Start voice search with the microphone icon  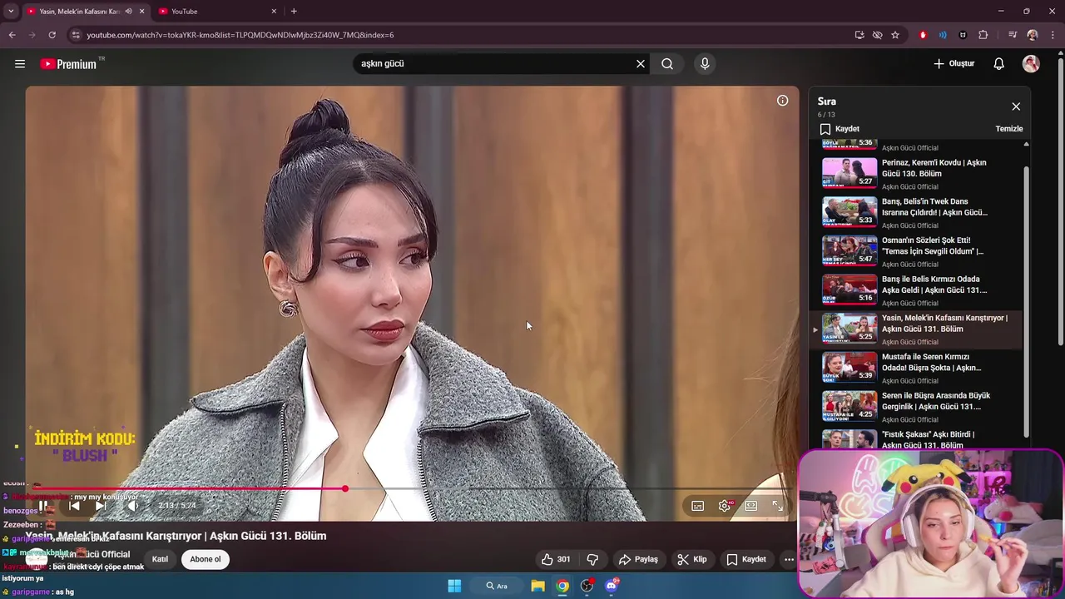click(x=705, y=63)
